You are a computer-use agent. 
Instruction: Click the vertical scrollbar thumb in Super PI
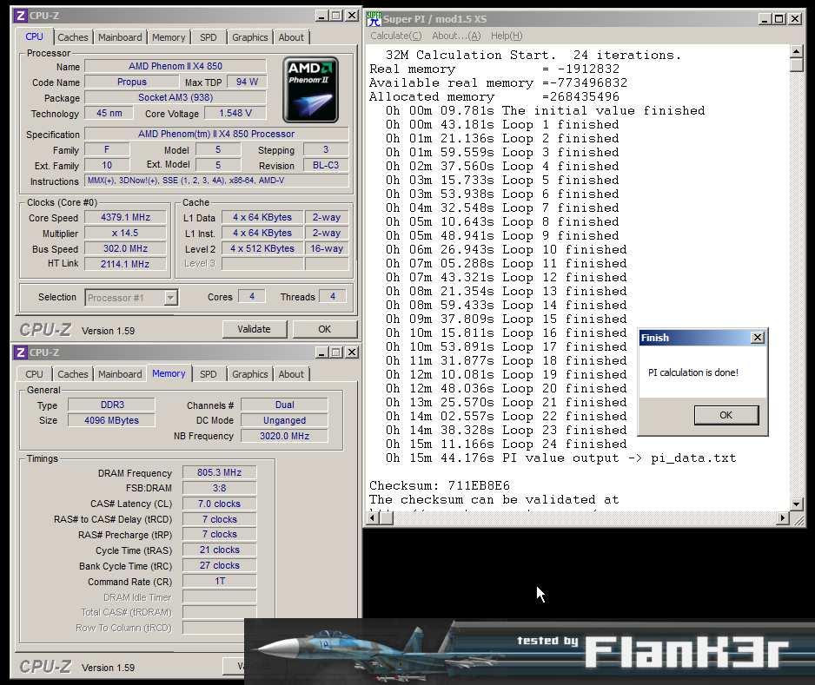[x=796, y=65]
